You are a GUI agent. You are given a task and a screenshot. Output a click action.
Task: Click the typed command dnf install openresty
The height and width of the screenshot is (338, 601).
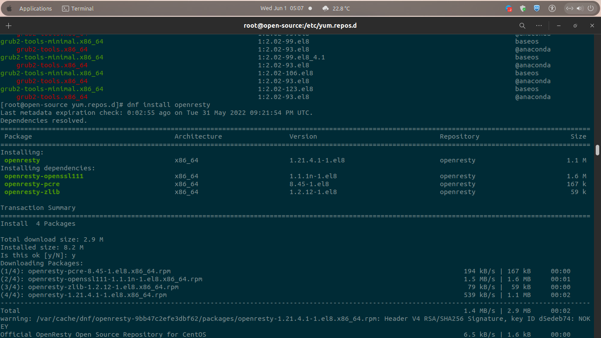pyautogui.click(x=169, y=105)
